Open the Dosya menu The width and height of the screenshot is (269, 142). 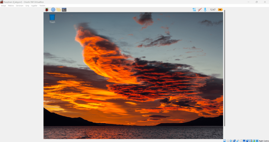pyautogui.click(x=3, y=6)
